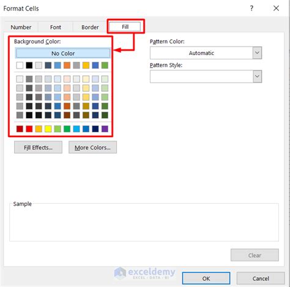Select dark green standard color swatch
Image resolution: width=290 pixels, height=287 pixels.
point(67,129)
